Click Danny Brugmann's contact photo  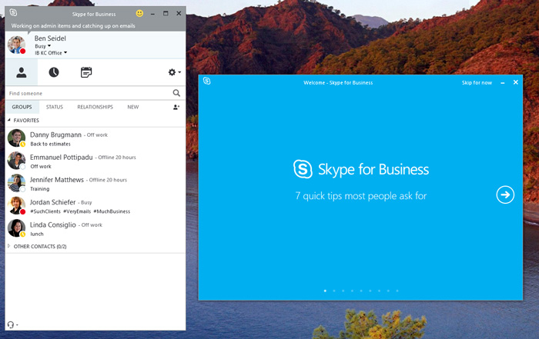[16, 138]
